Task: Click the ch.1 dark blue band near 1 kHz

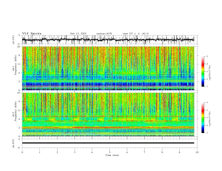Action: [x=108, y=84]
